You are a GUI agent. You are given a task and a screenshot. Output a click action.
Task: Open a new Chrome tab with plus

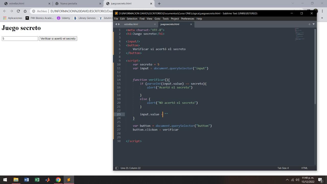point(159,4)
